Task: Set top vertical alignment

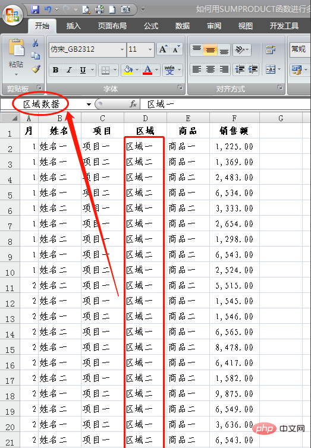Action: 197,50
